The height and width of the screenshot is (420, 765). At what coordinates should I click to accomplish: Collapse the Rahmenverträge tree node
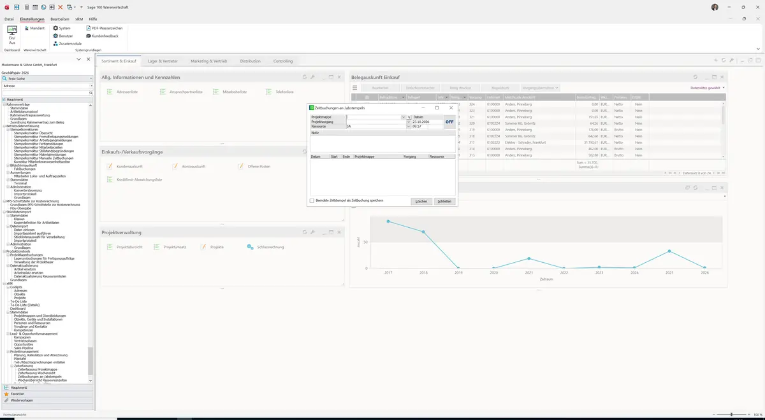tap(4, 104)
